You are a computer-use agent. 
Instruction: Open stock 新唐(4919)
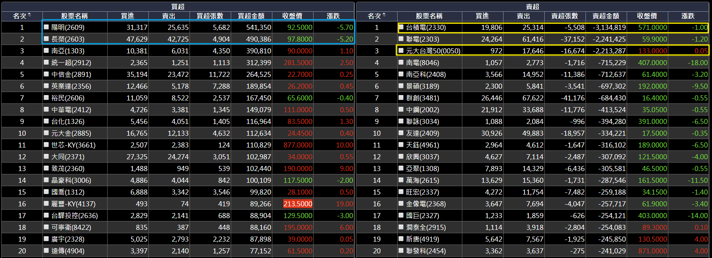422,239
